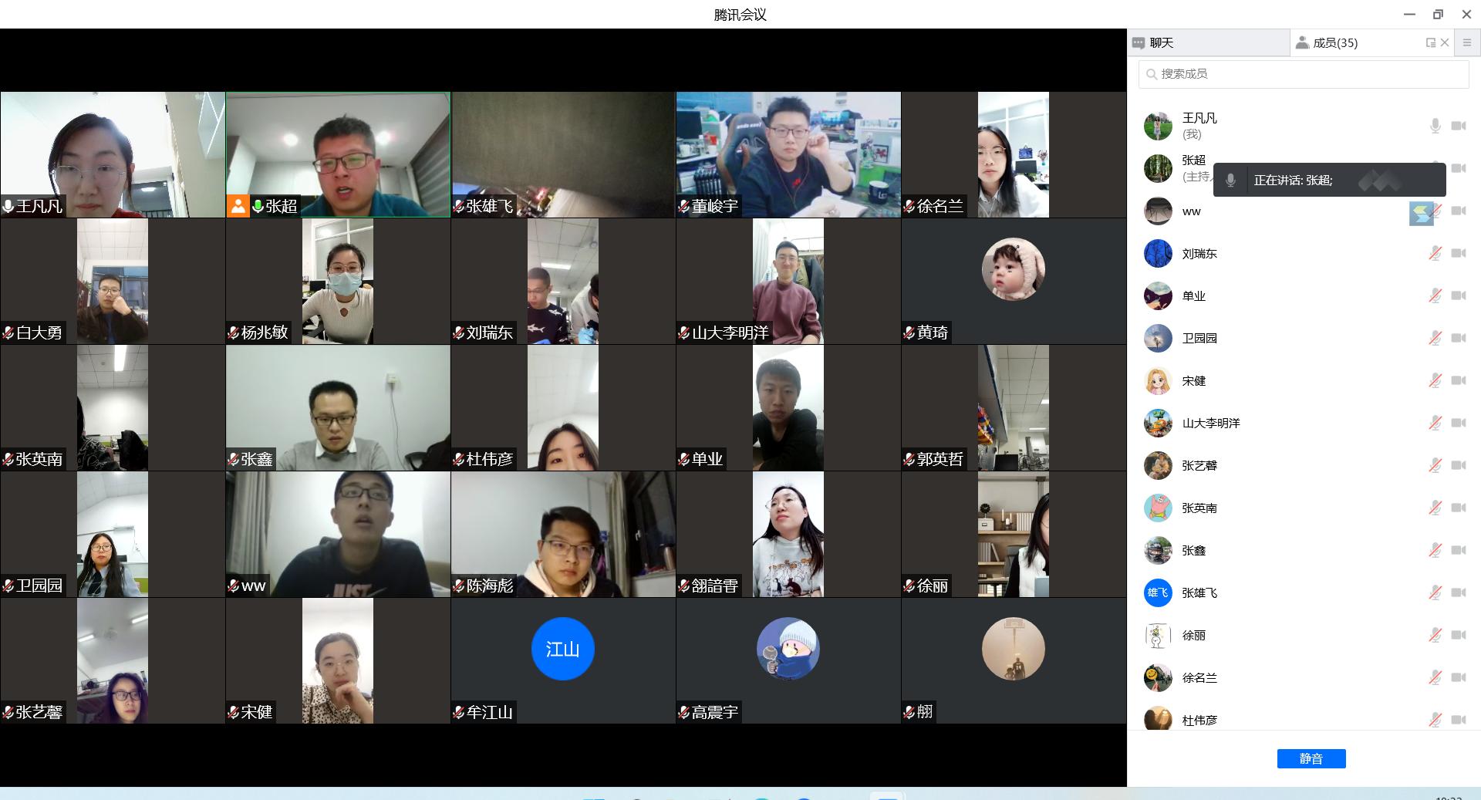The width and height of the screenshot is (1481, 800).
Task: Open the hamburger menu in the side panel
Action: pos(1467,43)
